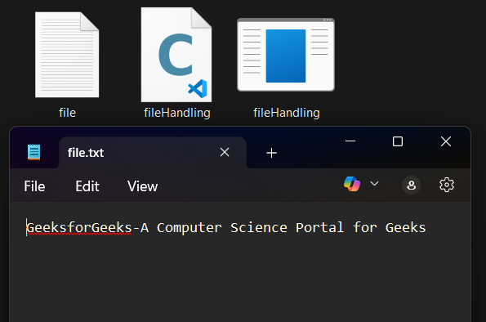Click the misspelled word GeeksforGeeks in the text
486x322 pixels.
point(79,228)
